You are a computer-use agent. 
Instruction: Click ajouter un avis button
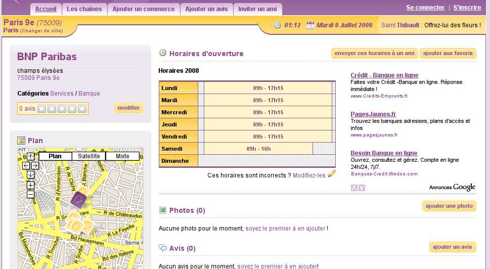point(453,247)
